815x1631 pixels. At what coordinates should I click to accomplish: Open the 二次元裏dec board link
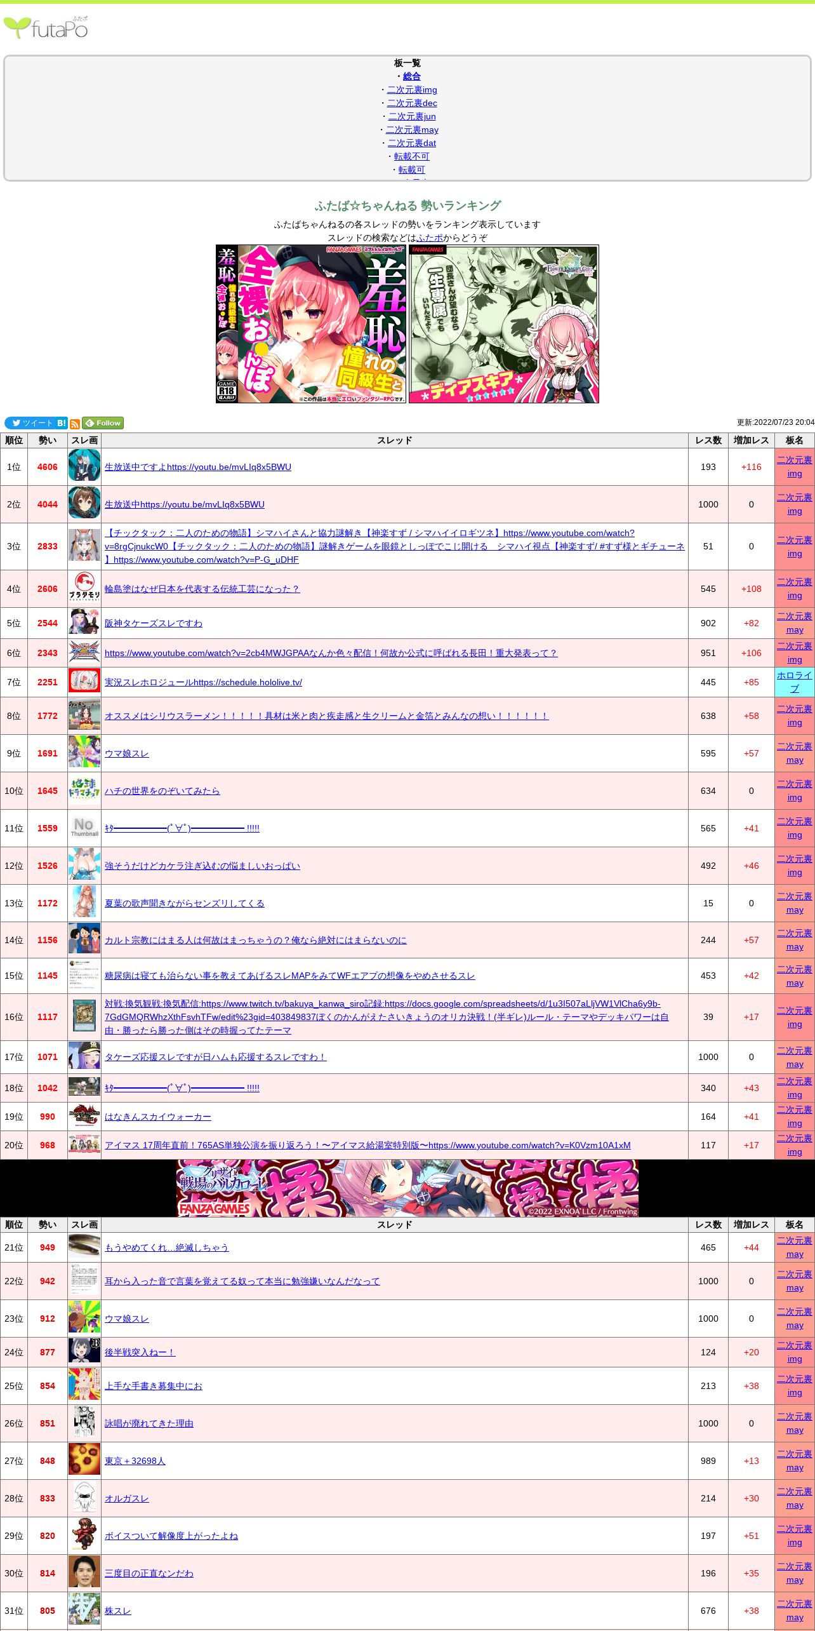[x=412, y=103]
